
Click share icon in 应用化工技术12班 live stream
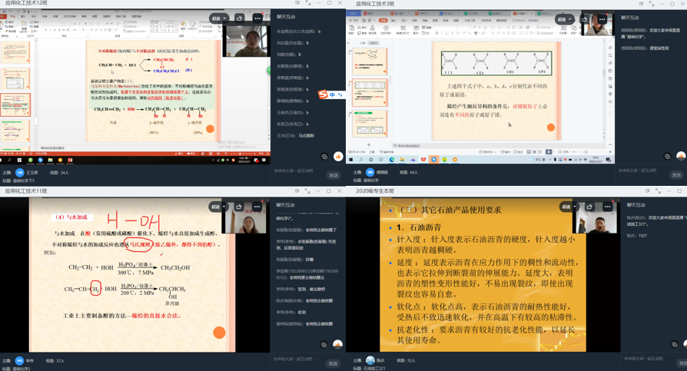click(x=239, y=18)
